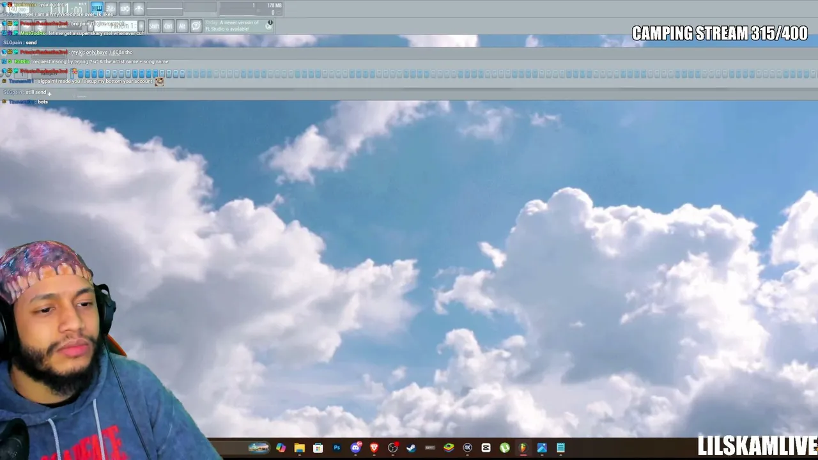This screenshot has height=460, width=818.
Task: Click the 140.000 tempo display
Action: click(17, 9)
